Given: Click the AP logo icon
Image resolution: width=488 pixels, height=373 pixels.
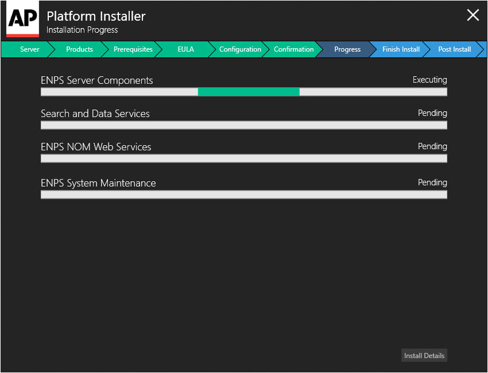Looking at the screenshot, I should pyautogui.click(x=23, y=19).
